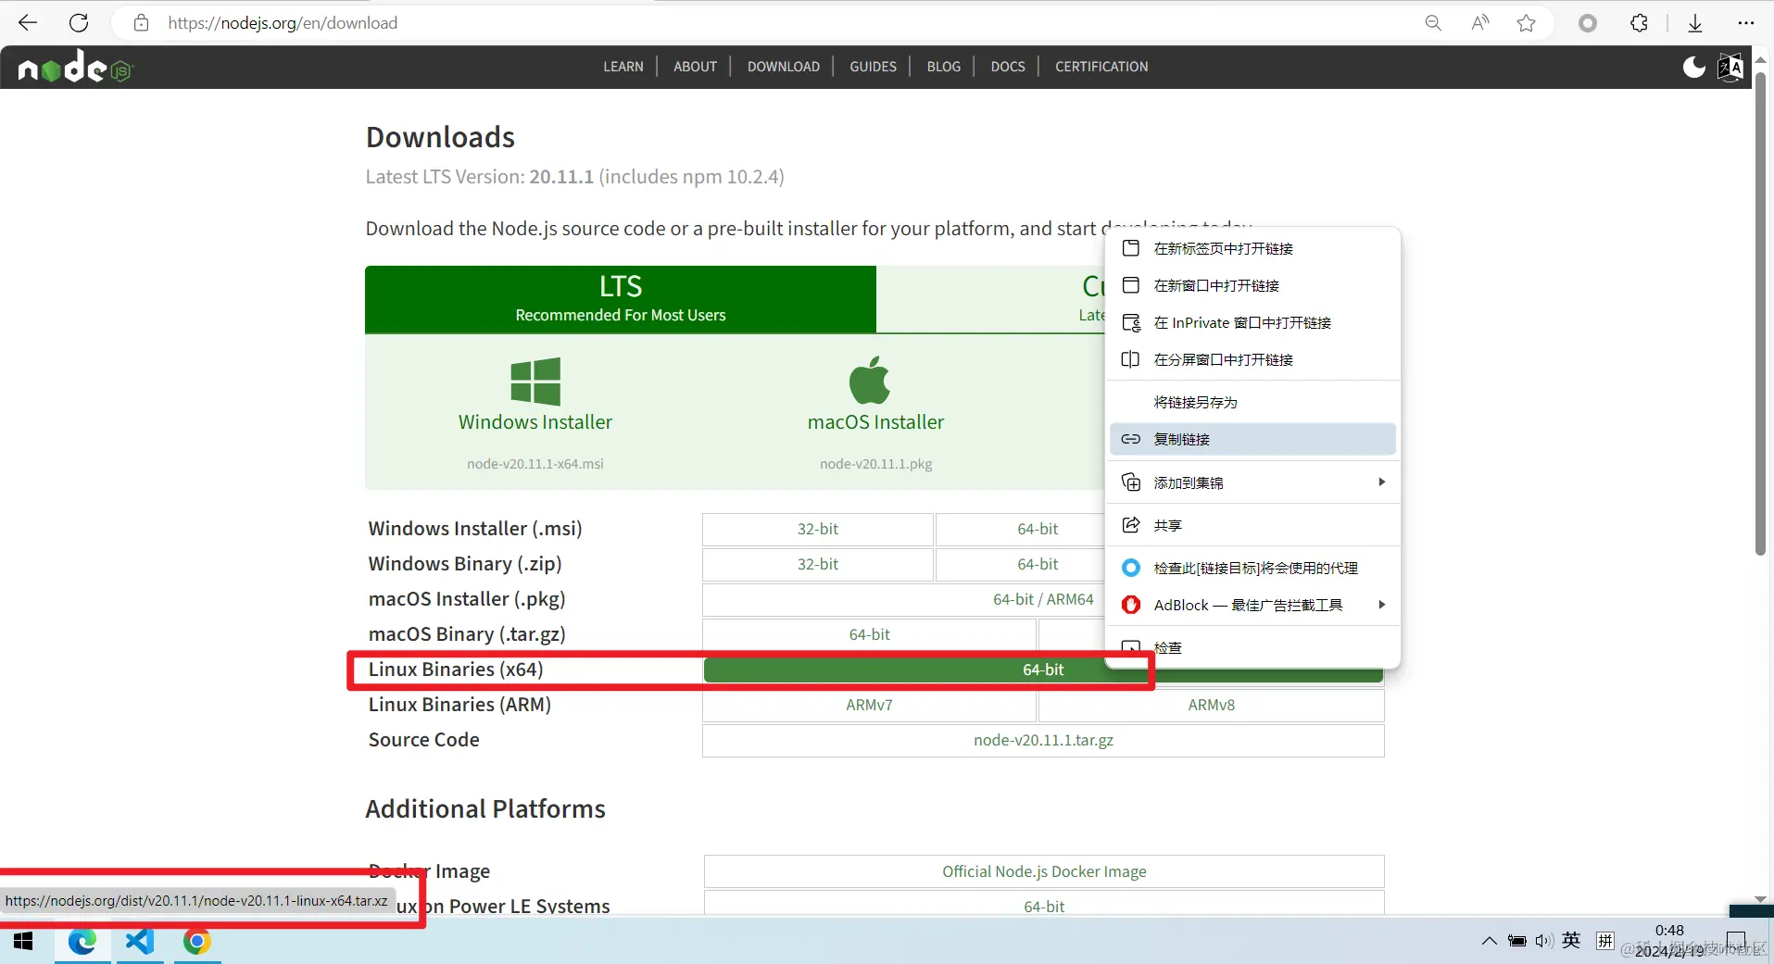Open Microsoft Edge from taskbar
The image size is (1774, 964).
[x=82, y=941]
